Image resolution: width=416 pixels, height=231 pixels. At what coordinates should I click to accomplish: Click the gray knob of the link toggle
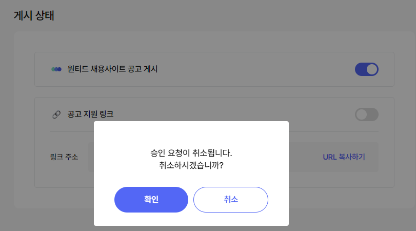361,114
